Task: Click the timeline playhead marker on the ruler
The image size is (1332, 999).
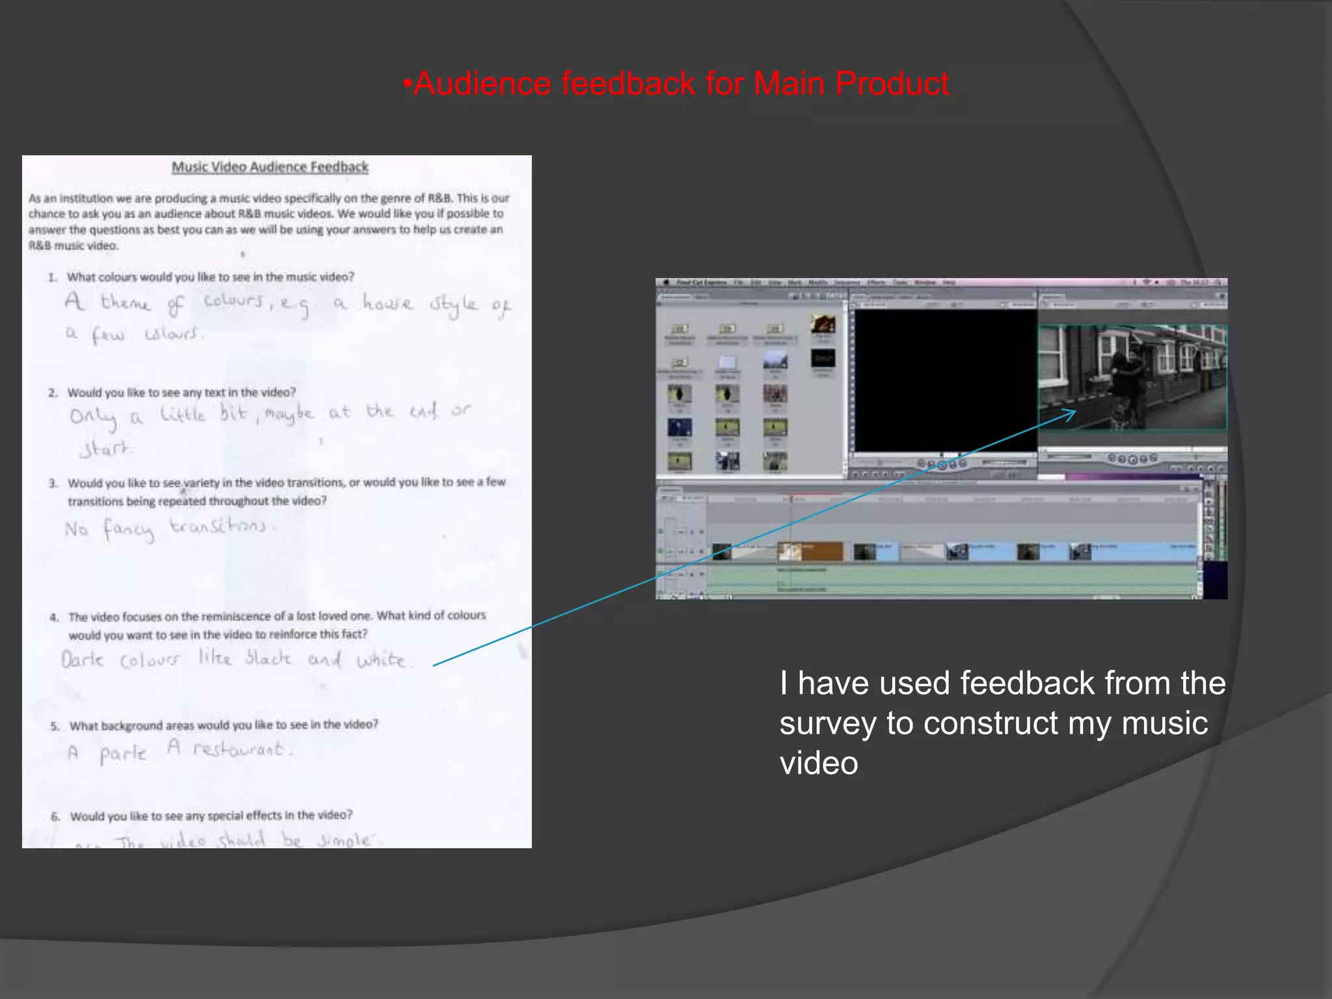Action: 791,499
